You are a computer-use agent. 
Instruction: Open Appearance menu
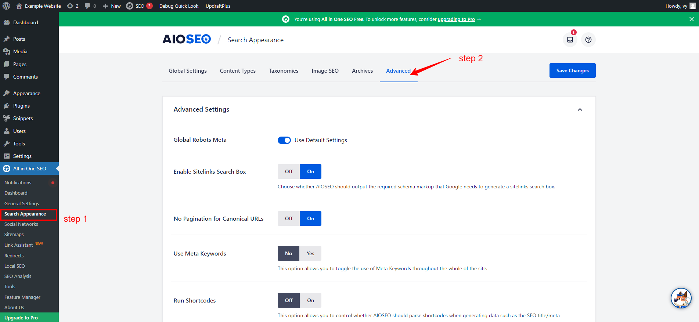tap(29, 93)
